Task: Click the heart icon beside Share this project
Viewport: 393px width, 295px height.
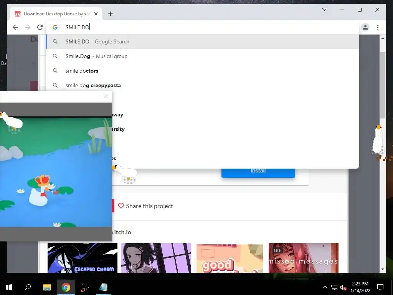Action: (121, 206)
